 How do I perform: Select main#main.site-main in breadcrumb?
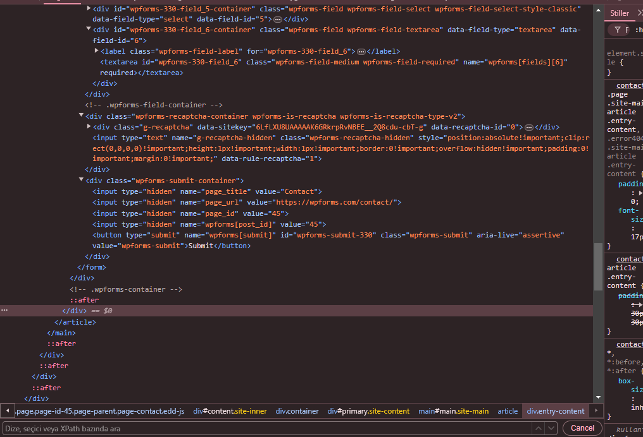click(453, 411)
